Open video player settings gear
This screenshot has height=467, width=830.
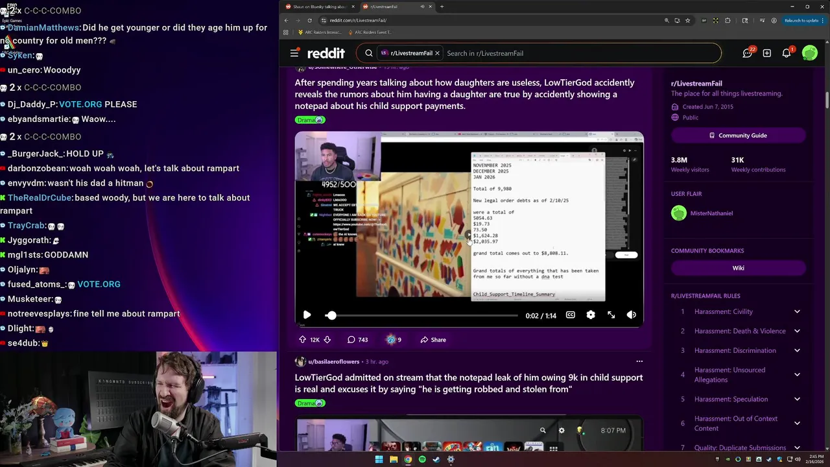click(591, 315)
